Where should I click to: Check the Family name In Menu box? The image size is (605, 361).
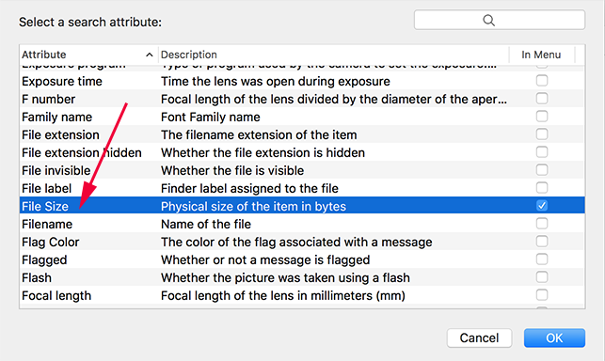tap(542, 116)
